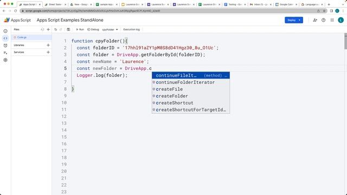
Task: Click project title Apps Script Examples StandAlone
Action: (x=70, y=20)
